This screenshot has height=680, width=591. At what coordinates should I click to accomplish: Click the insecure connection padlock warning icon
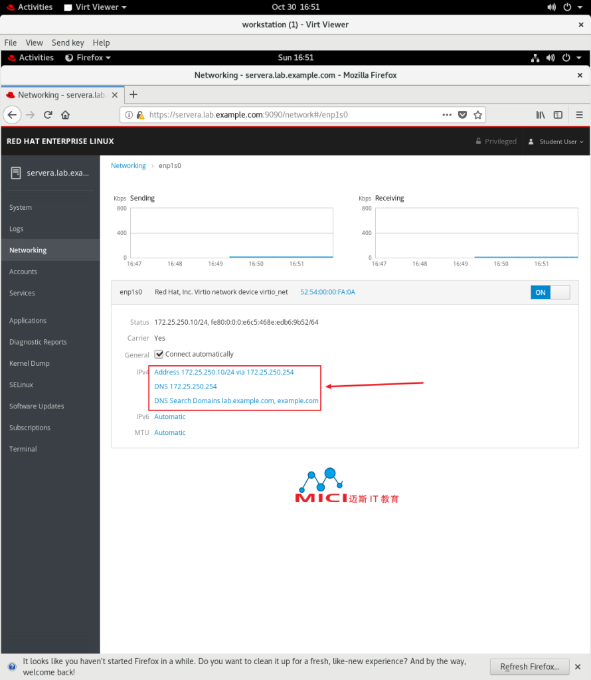pos(140,115)
